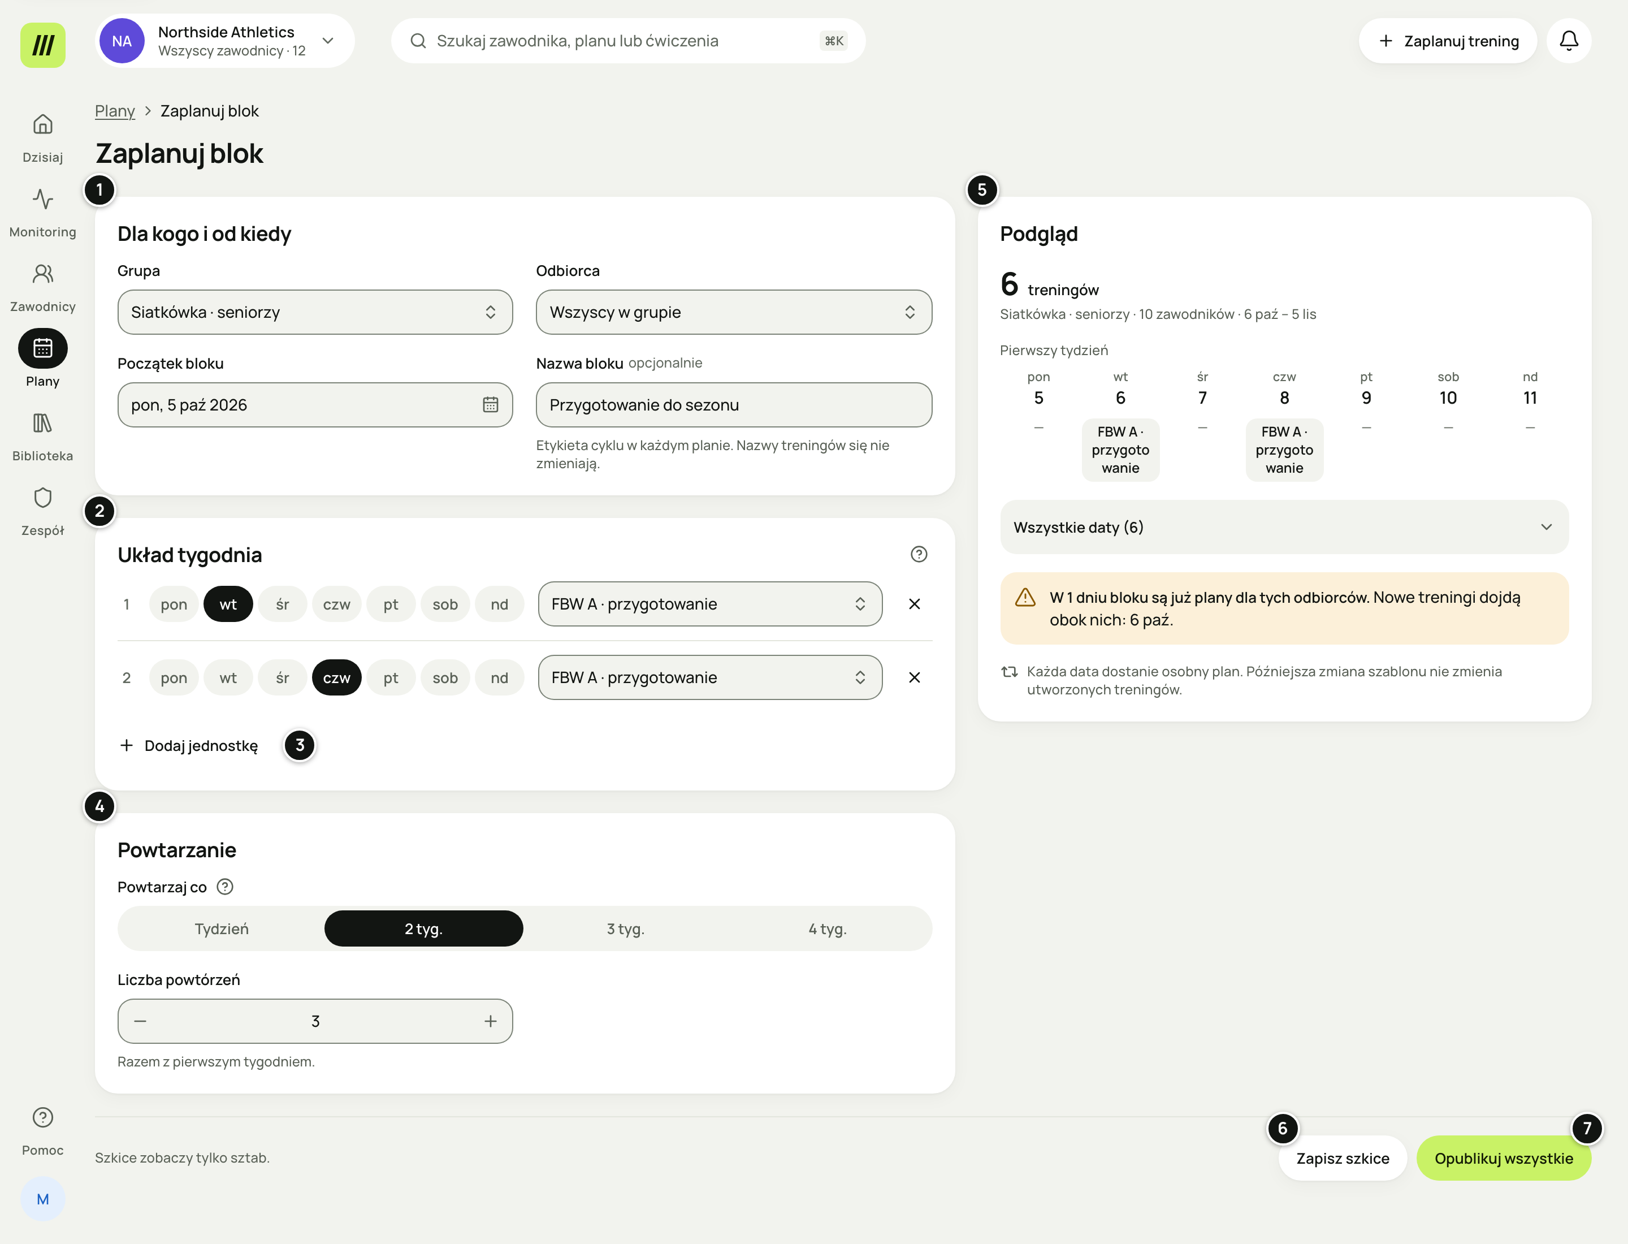Select Tydzień repeat interval
The width and height of the screenshot is (1628, 1244).
point(222,928)
